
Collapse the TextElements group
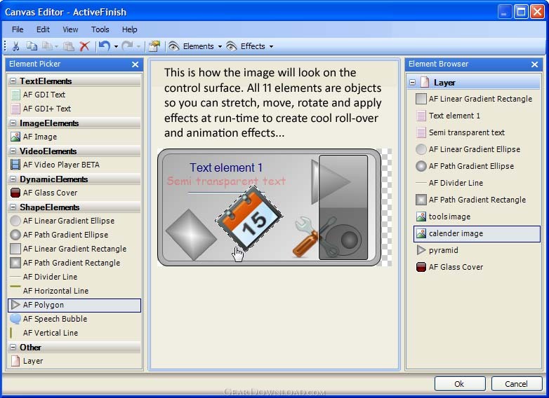pos(13,81)
